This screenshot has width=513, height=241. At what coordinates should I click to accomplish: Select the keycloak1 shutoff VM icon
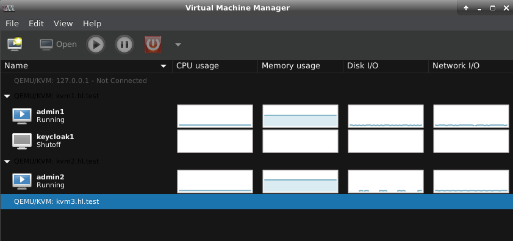(x=22, y=141)
